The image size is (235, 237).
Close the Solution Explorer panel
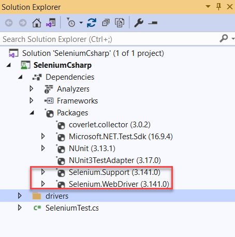pos(230,7)
